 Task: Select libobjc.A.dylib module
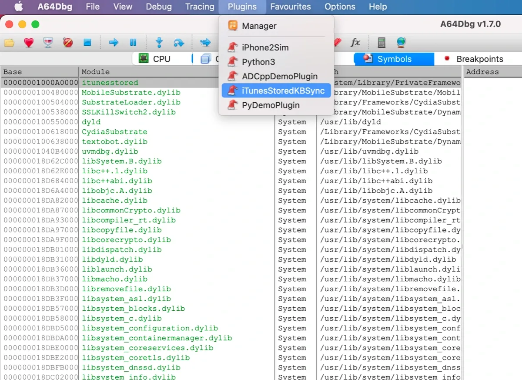[117, 190]
